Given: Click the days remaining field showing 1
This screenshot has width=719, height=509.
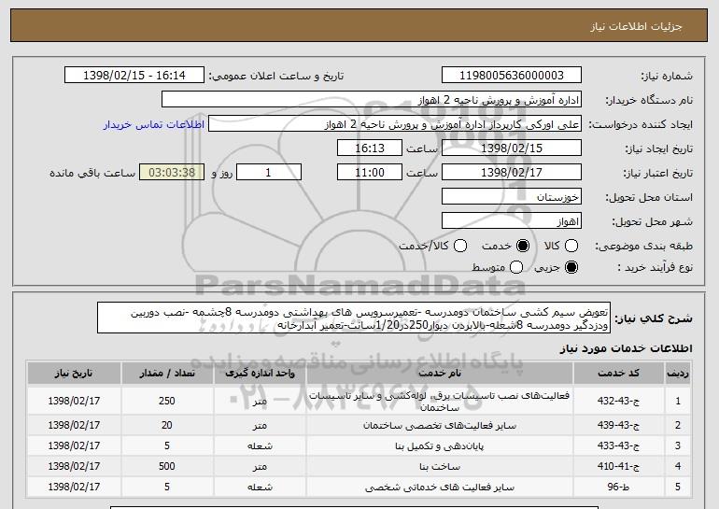Looking at the screenshot, I should (269, 173).
